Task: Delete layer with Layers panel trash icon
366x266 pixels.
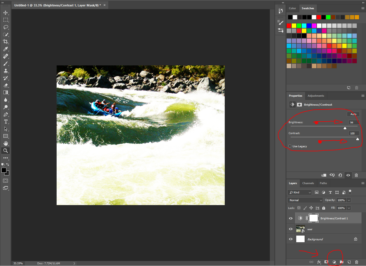Action: pyautogui.click(x=356, y=262)
